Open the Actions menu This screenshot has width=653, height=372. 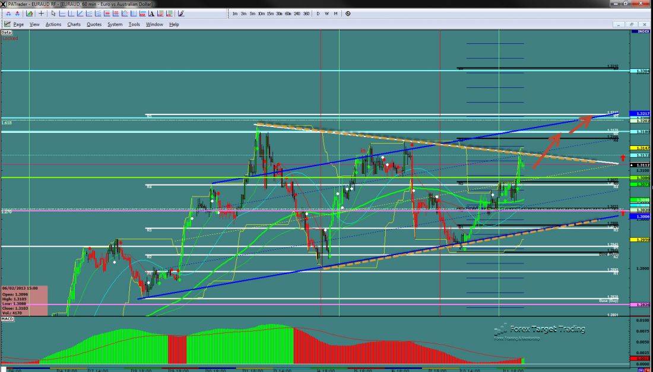tap(53, 24)
